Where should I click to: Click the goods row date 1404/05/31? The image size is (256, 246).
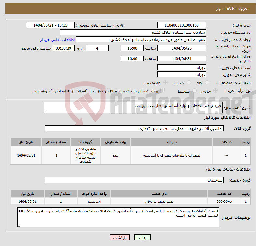pos(26,155)
